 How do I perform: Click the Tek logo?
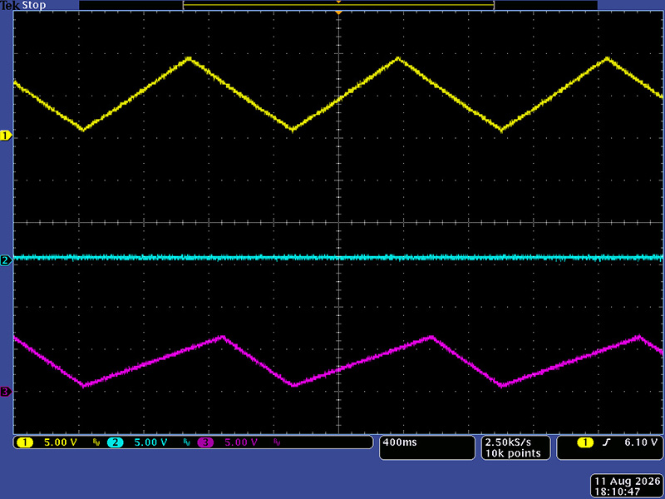coord(9,6)
